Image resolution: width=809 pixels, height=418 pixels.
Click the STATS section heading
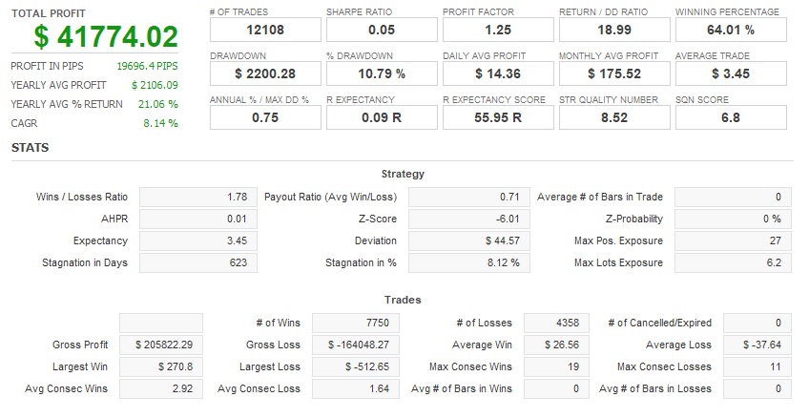[x=30, y=148]
